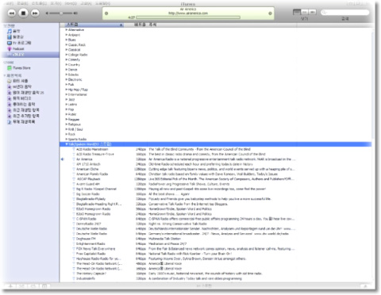The image size is (381, 295).
Task: Open the Help (H) menu
Action: tap(103, 3)
